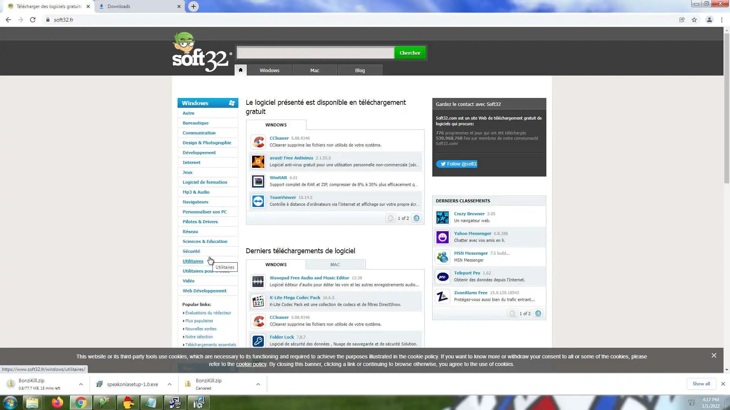Click the TeamViewer app icon
Viewport: 730px width, 410px height.
pos(258,201)
